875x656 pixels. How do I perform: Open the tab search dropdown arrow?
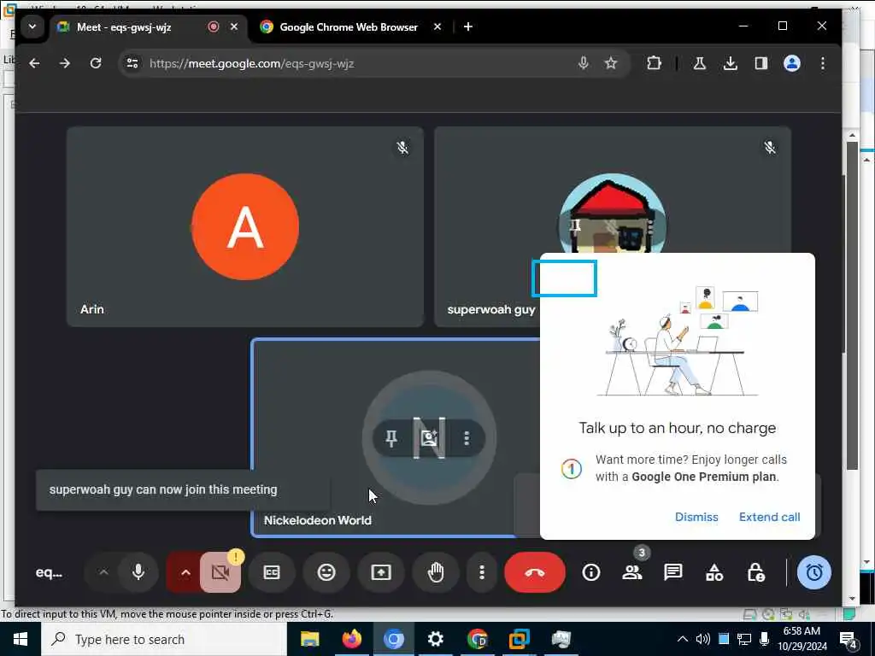[32, 26]
